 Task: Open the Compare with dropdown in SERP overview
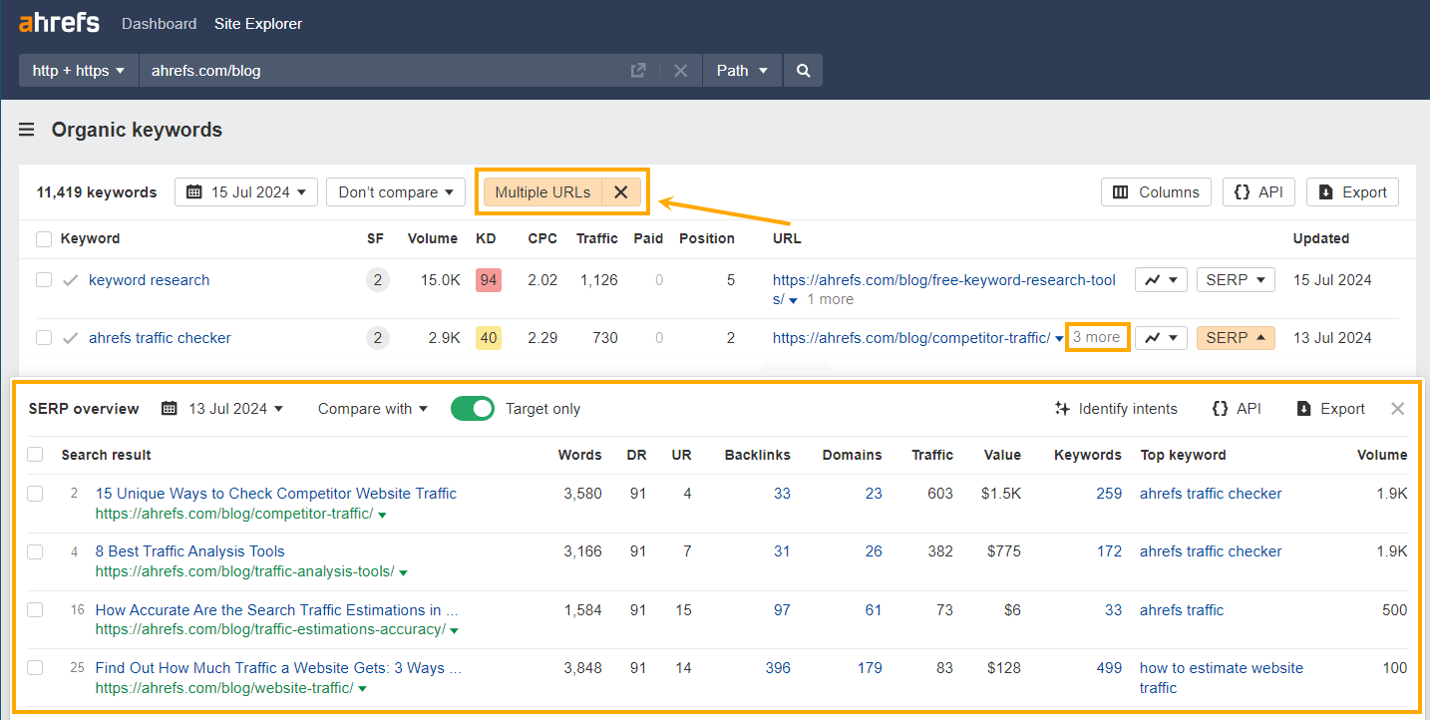click(371, 408)
